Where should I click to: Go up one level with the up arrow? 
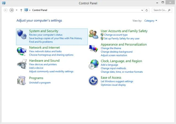[x=21, y=10]
